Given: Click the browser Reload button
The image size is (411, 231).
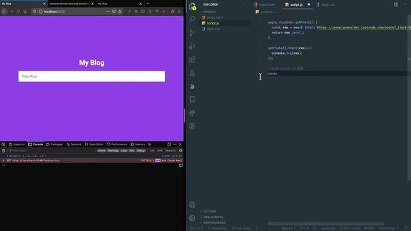Looking at the screenshot, I should pyautogui.click(x=18, y=12).
